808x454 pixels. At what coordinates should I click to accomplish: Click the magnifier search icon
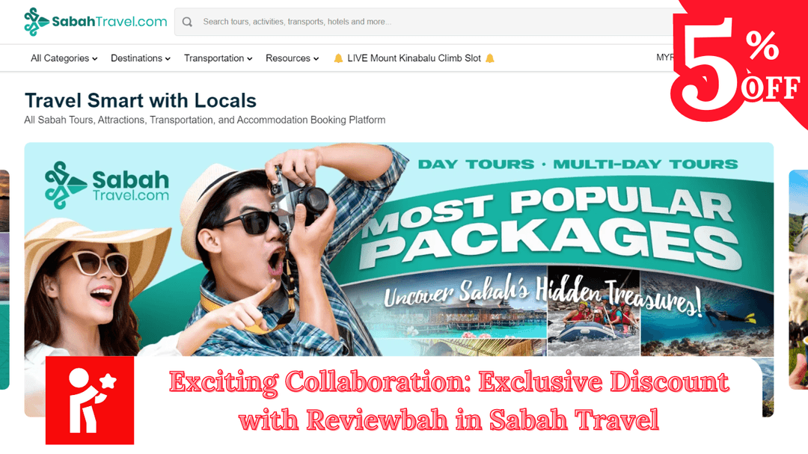[187, 22]
